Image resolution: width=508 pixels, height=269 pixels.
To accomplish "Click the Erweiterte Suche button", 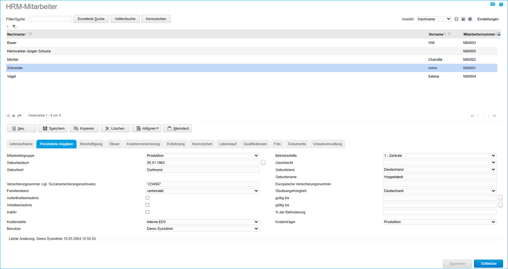I will click(x=91, y=19).
